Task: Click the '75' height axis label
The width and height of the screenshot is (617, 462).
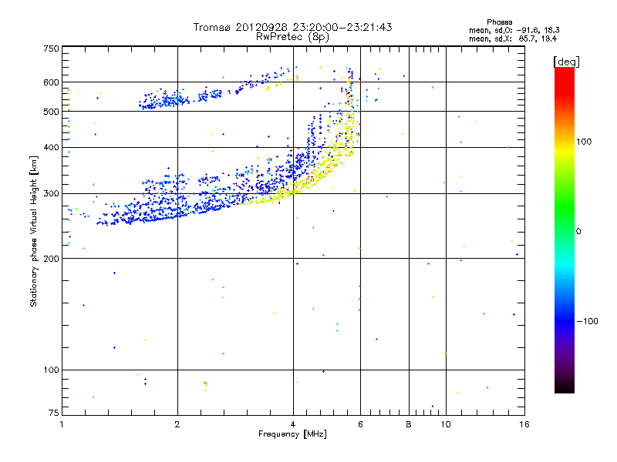Action: pos(54,413)
